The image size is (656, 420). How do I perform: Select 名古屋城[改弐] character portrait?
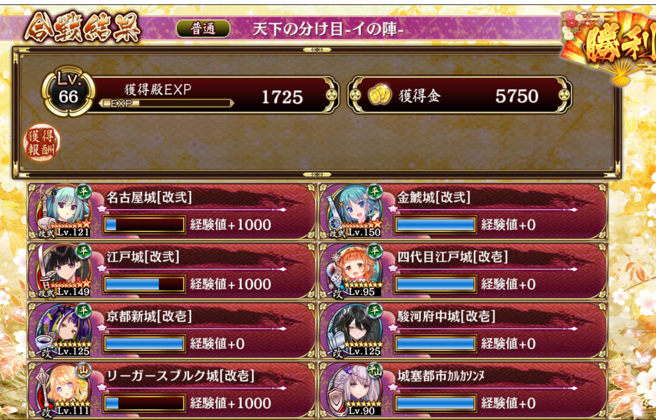(64, 211)
